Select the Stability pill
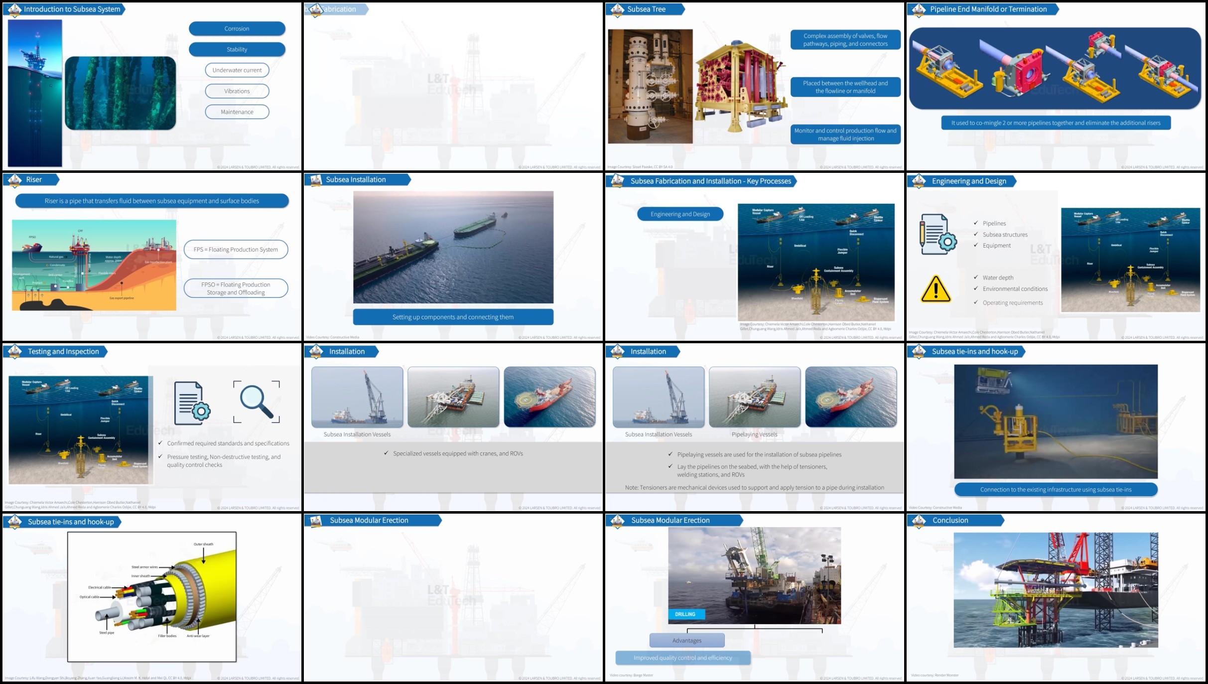The image size is (1208, 684). pyautogui.click(x=237, y=50)
